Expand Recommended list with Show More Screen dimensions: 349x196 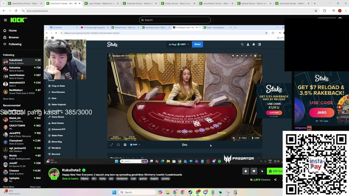click(8, 187)
